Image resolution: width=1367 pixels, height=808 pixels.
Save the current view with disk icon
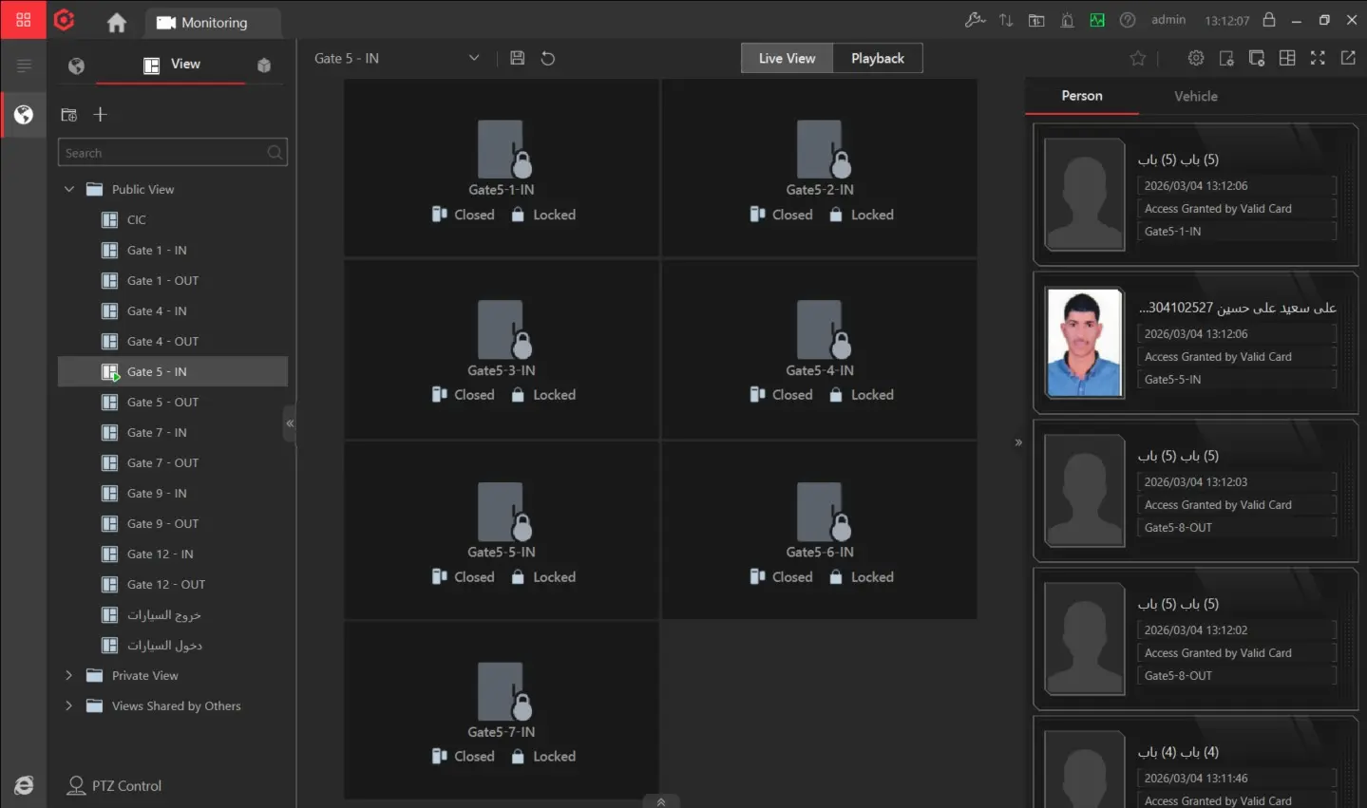517,58
